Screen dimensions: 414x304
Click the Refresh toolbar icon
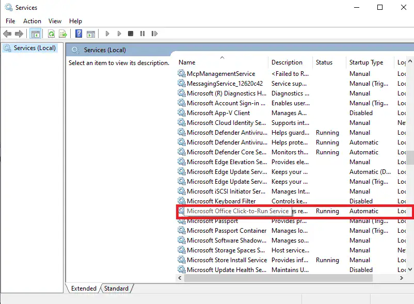51,34
